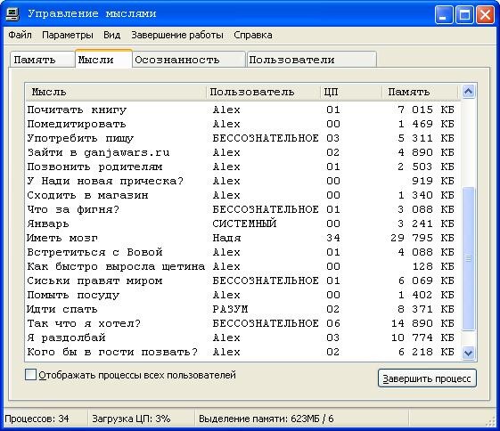
Task: Switch to the Память tab
Action: pos(42,60)
